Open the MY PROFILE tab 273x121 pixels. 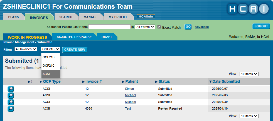(118, 17)
